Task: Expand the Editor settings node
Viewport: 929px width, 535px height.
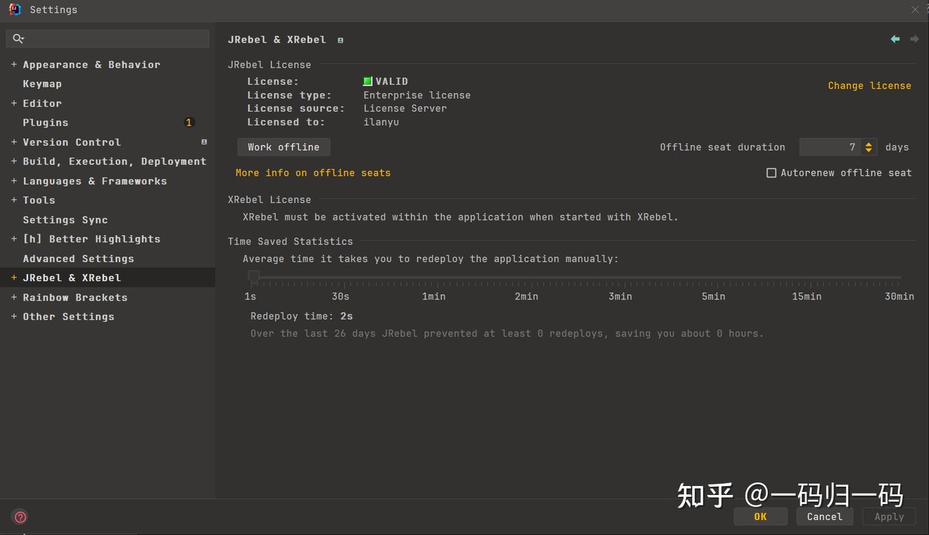Action: point(14,103)
